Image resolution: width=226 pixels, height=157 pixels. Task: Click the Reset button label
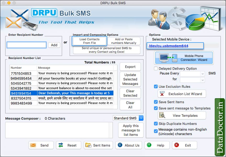(x=72, y=145)
